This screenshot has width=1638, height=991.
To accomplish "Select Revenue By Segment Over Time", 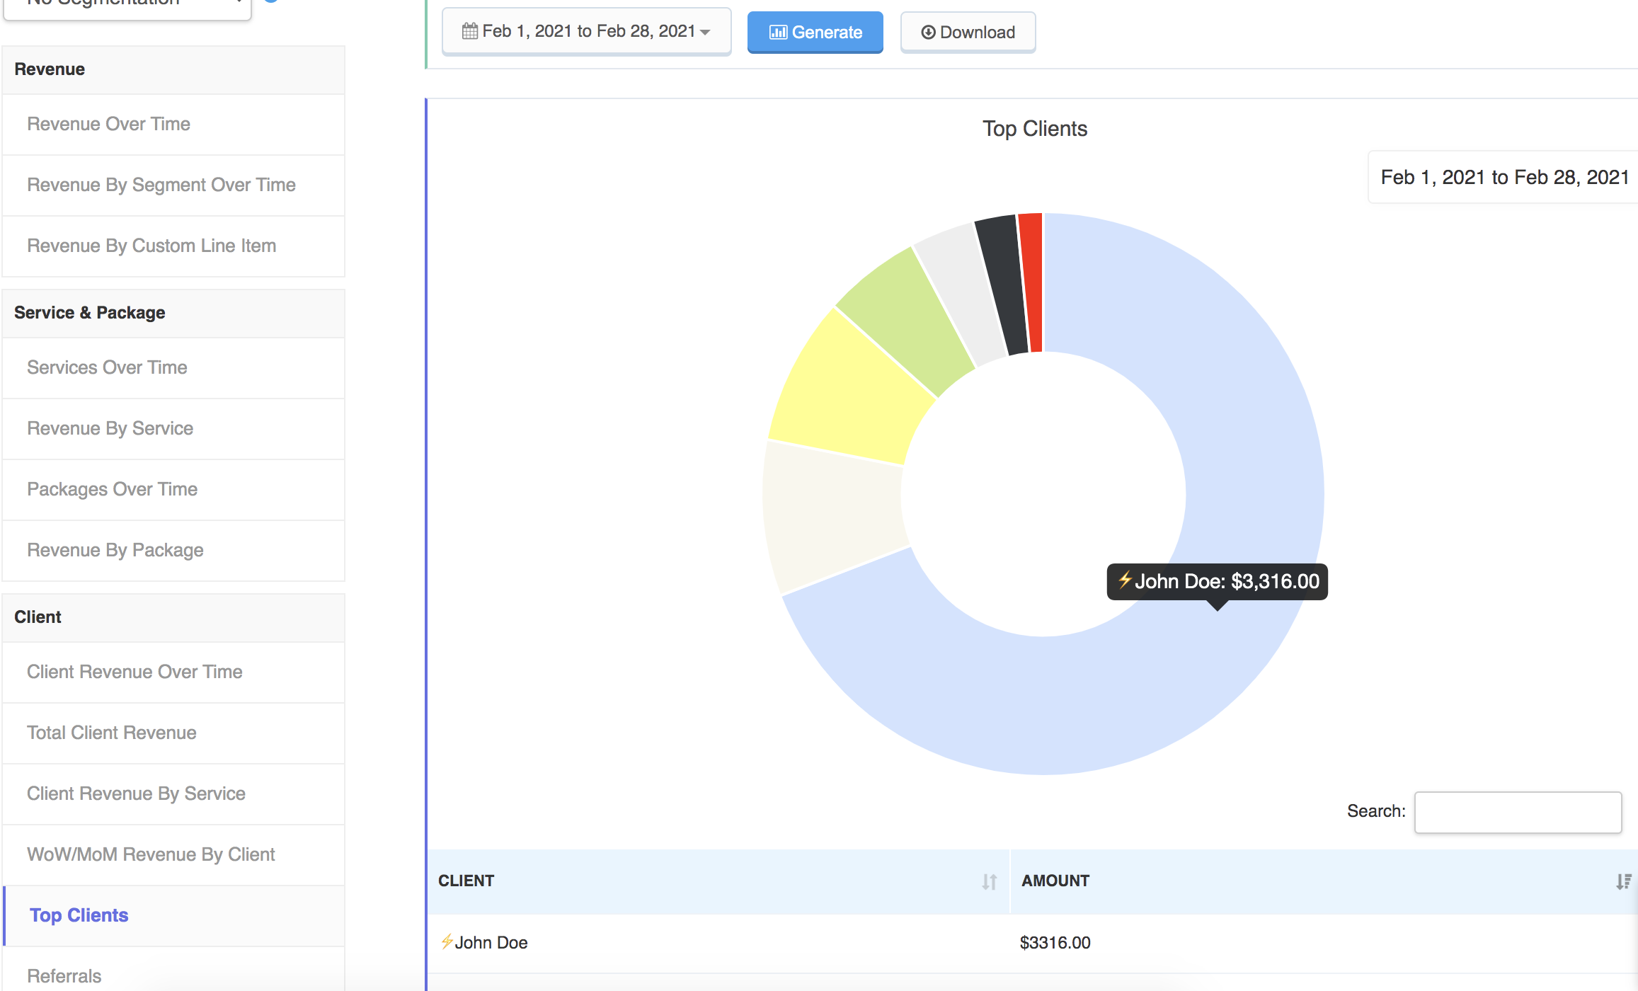I will click(161, 185).
